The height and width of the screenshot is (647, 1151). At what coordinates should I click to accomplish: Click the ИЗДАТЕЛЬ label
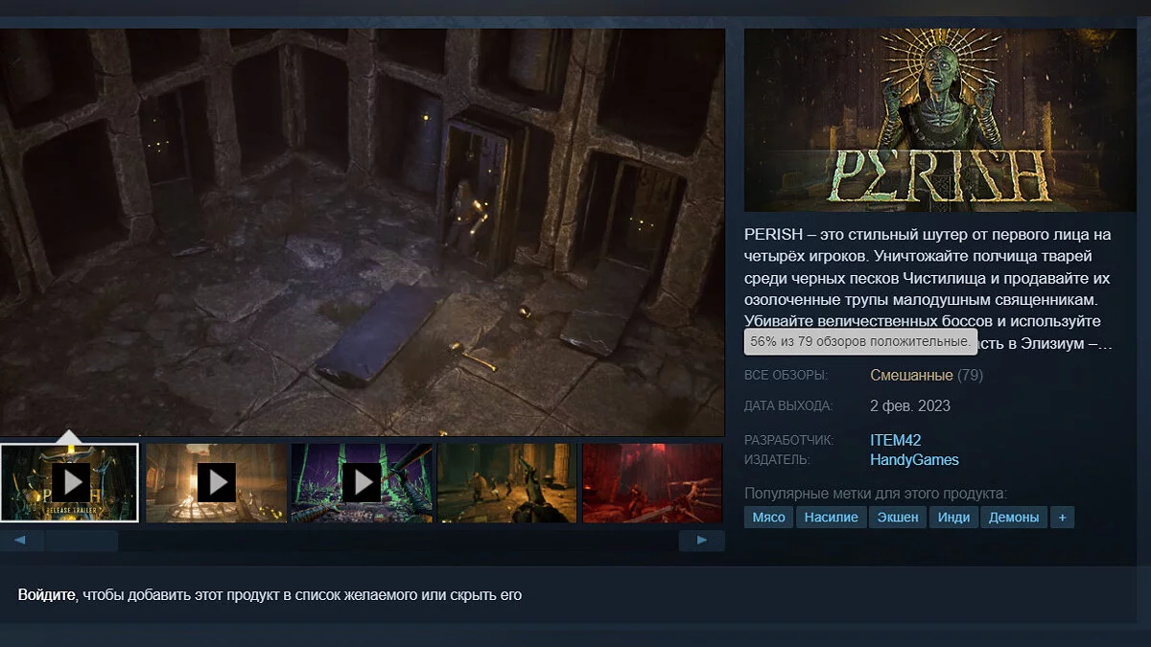click(777, 460)
